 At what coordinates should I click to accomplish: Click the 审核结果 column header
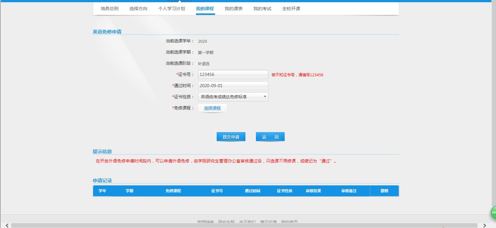(x=313, y=191)
